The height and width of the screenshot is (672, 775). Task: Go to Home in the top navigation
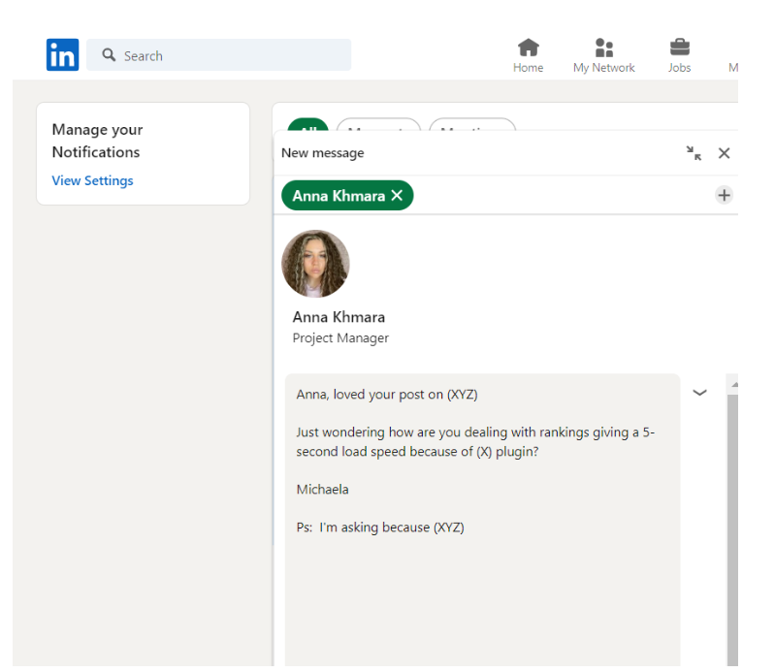point(528,56)
